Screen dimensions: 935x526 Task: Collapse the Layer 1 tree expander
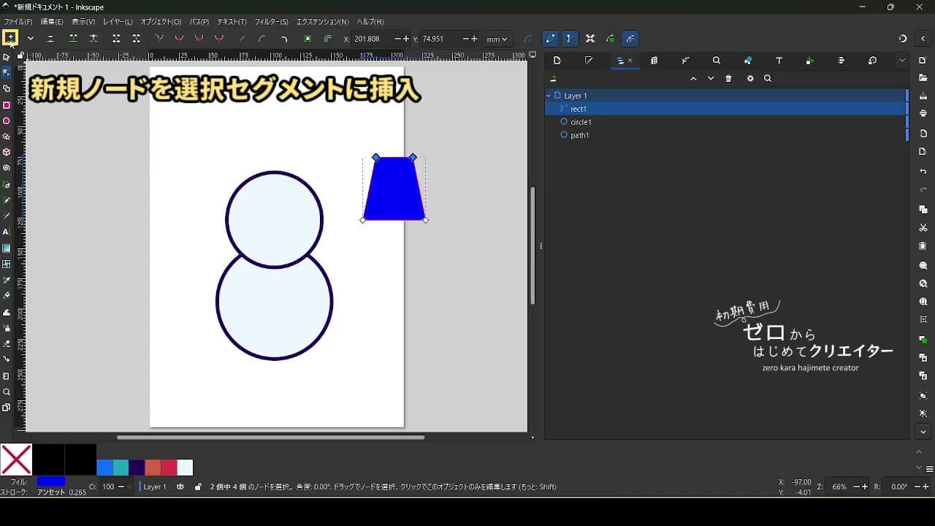(x=549, y=96)
